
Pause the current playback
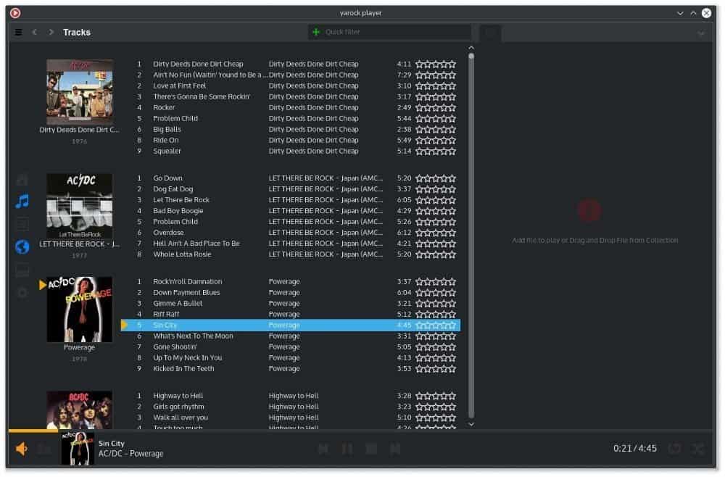point(347,448)
